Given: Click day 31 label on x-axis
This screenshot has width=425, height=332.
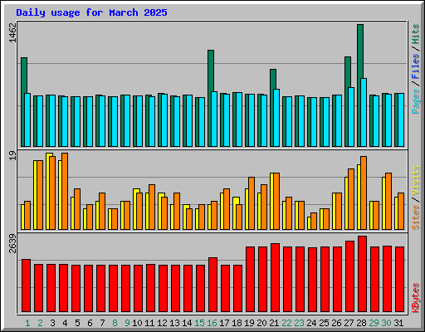Looking at the screenshot, I should coord(398,323).
